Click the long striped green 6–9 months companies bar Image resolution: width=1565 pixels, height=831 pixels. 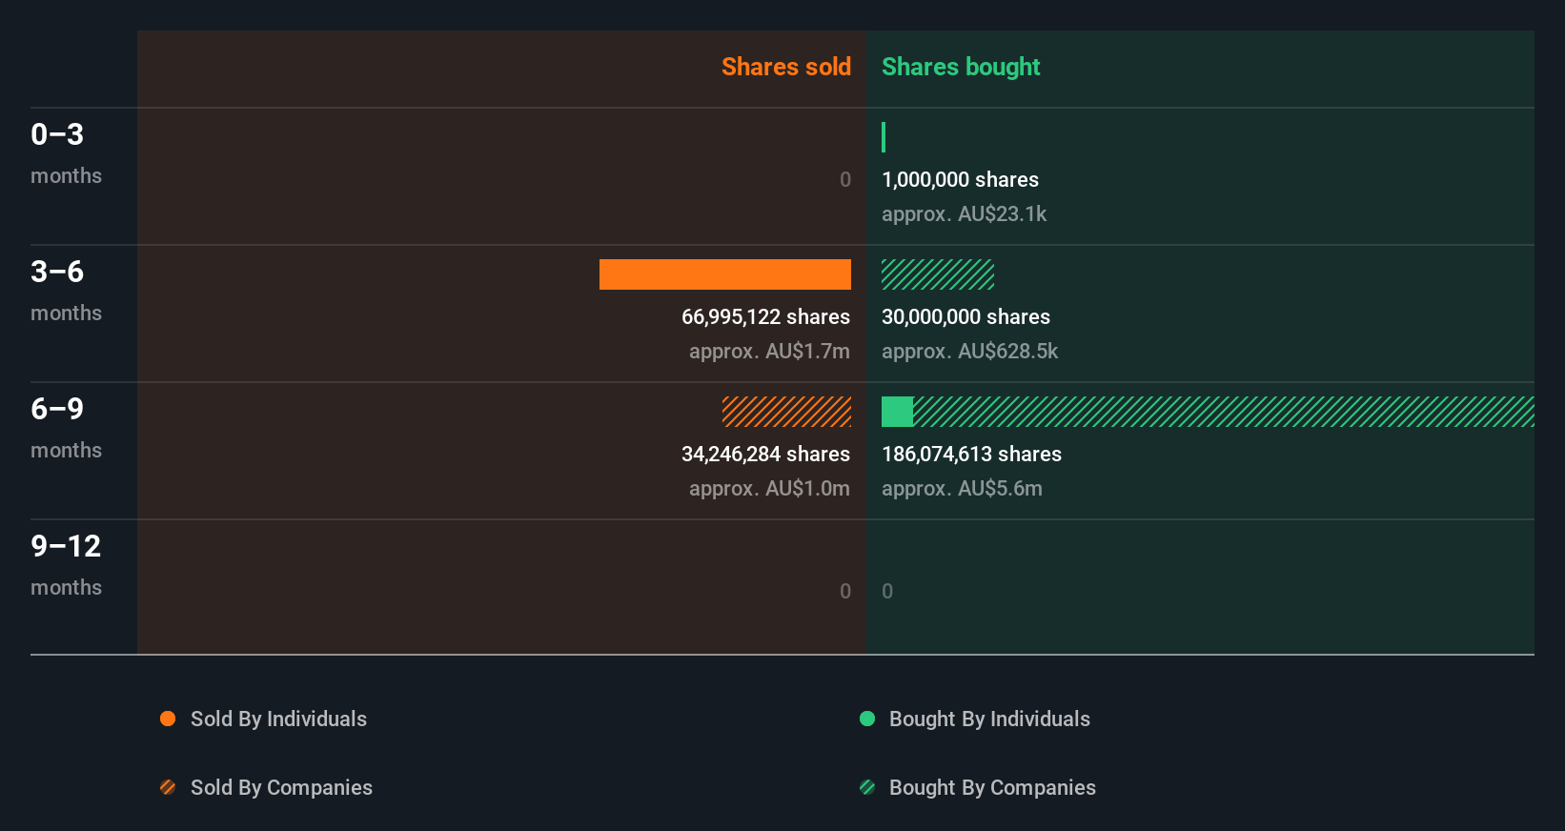coord(1224,412)
